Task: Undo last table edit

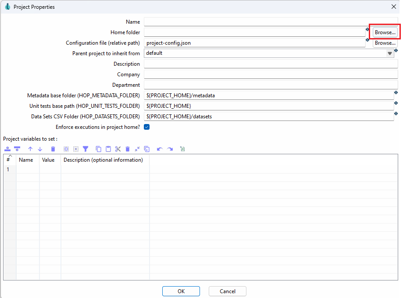Action: [x=160, y=149]
